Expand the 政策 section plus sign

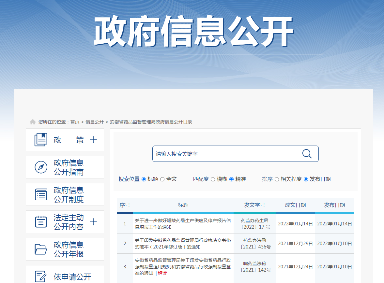coord(93,140)
